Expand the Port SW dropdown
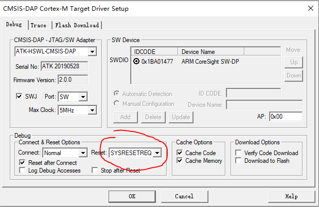Screen dimensions: 319x207 coord(83,97)
